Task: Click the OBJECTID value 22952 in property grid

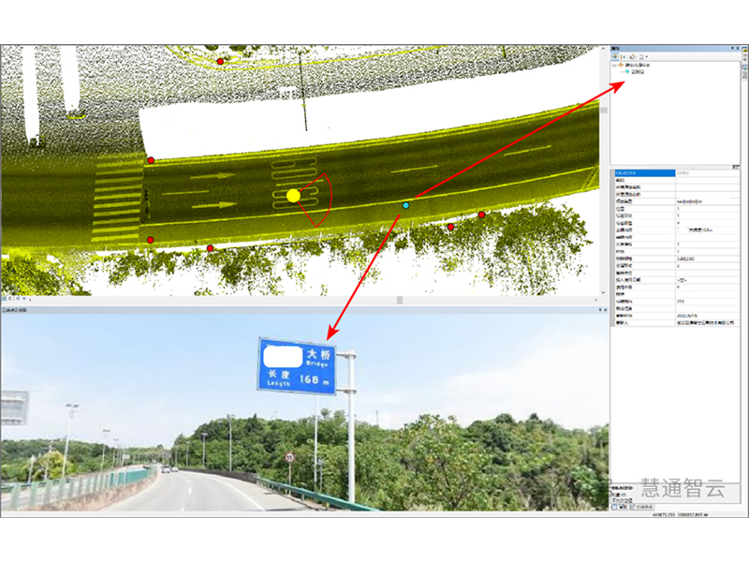Action: click(683, 173)
